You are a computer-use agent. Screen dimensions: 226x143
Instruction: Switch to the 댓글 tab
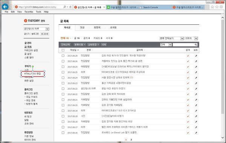tap(82, 27)
